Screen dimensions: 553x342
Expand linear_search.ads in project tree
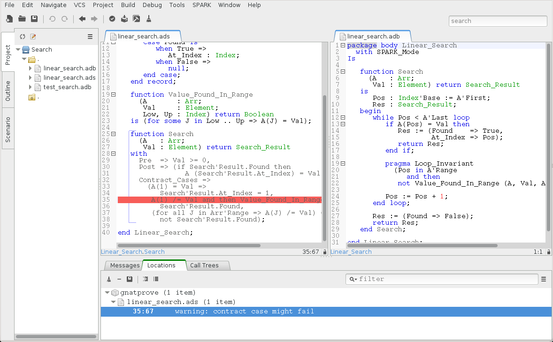click(31, 77)
